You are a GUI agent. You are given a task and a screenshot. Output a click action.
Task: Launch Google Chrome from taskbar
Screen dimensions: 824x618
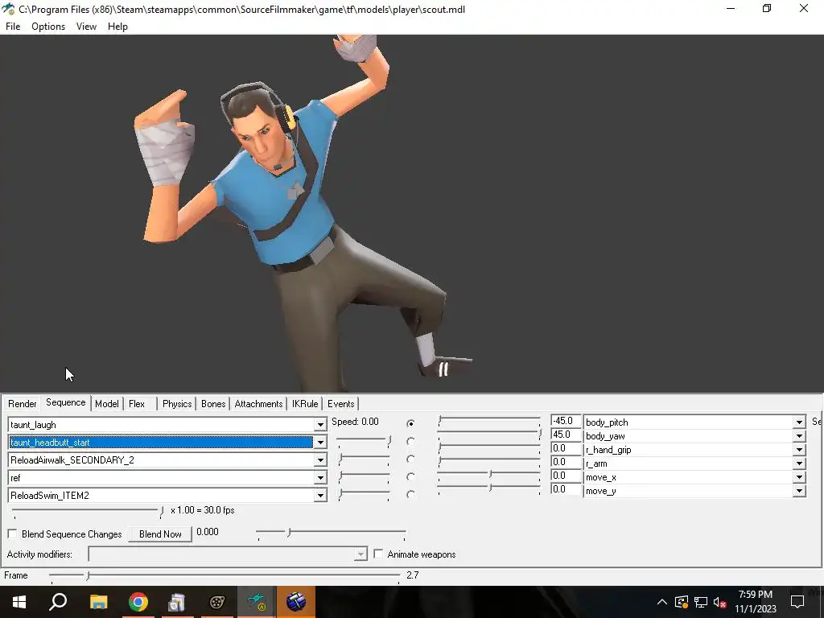[x=138, y=602]
